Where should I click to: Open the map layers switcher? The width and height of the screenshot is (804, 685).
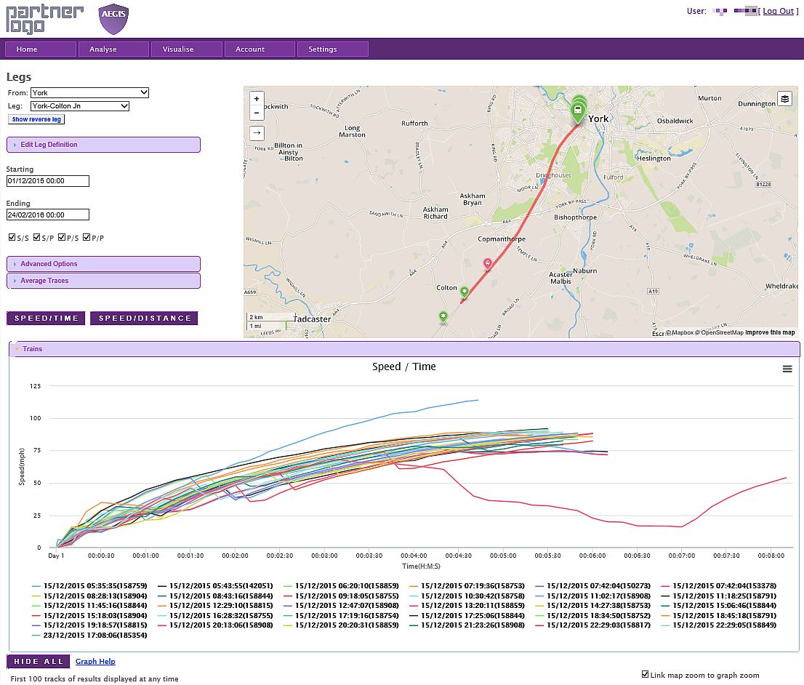coord(784,98)
